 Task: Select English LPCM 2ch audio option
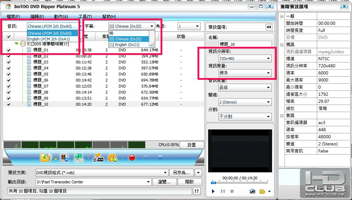[53, 39]
